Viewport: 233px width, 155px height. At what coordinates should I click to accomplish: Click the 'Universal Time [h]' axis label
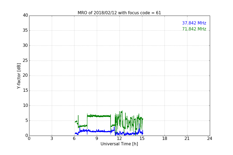pyautogui.click(x=119, y=144)
